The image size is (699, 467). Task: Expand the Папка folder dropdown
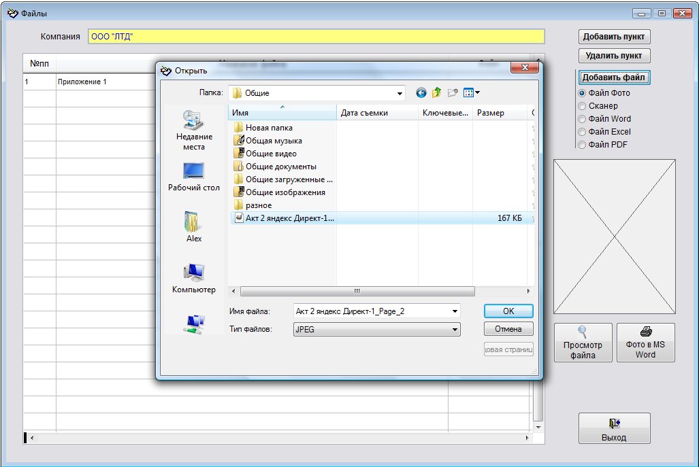pyautogui.click(x=400, y=93)
